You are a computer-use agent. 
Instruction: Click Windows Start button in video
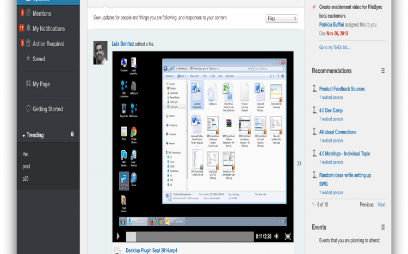coord(123,221)
